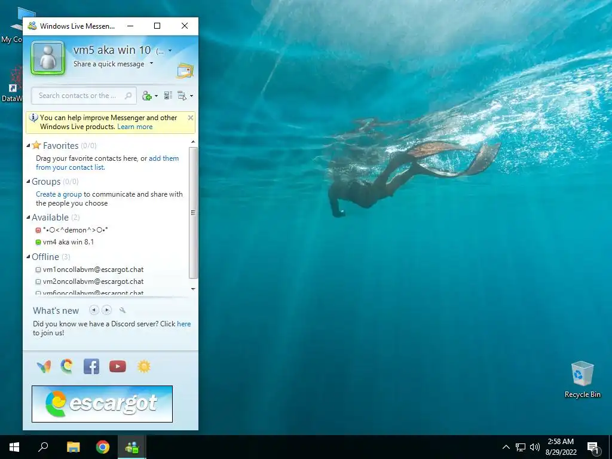Collapse the Favorites group

pyautogui.click(x=28, y=146)
